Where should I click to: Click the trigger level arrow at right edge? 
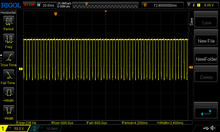point(191,67)
